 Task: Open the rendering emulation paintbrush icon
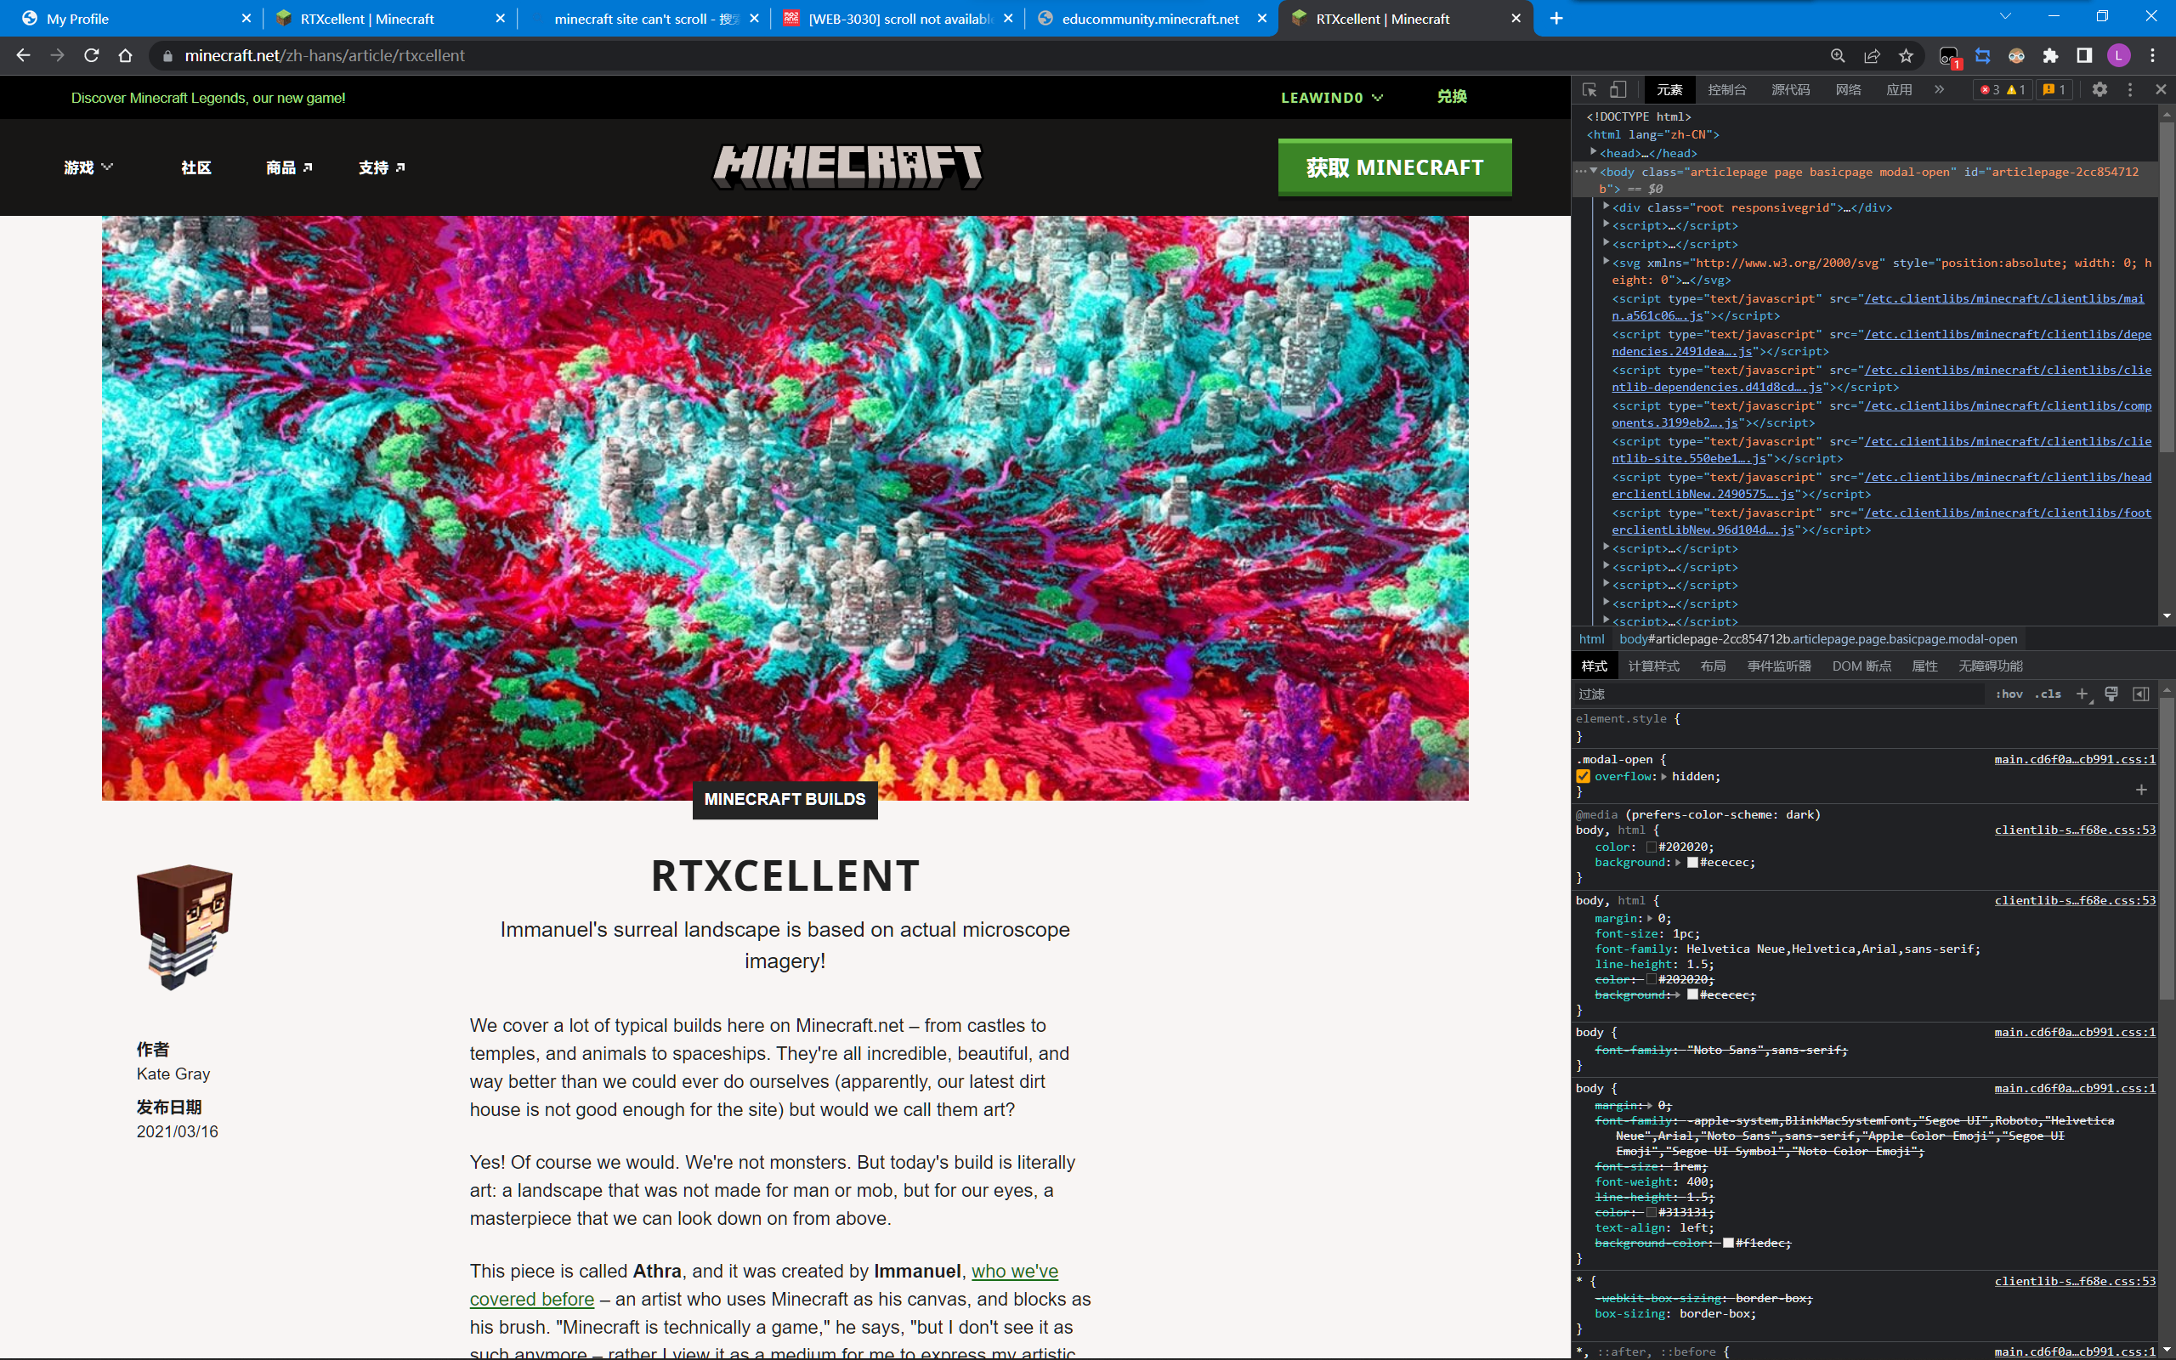click(x=2111, y=694)
